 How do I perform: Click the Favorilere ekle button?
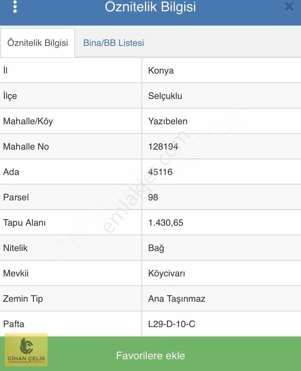[150, 355]
